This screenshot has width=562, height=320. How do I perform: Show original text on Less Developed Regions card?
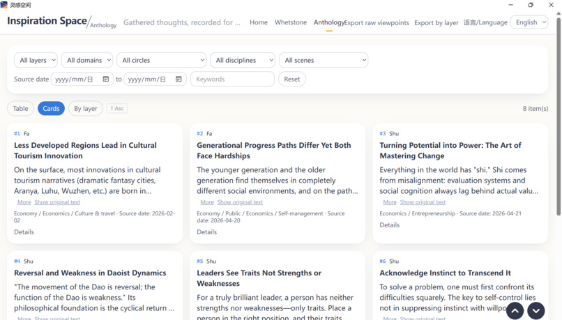57,202
